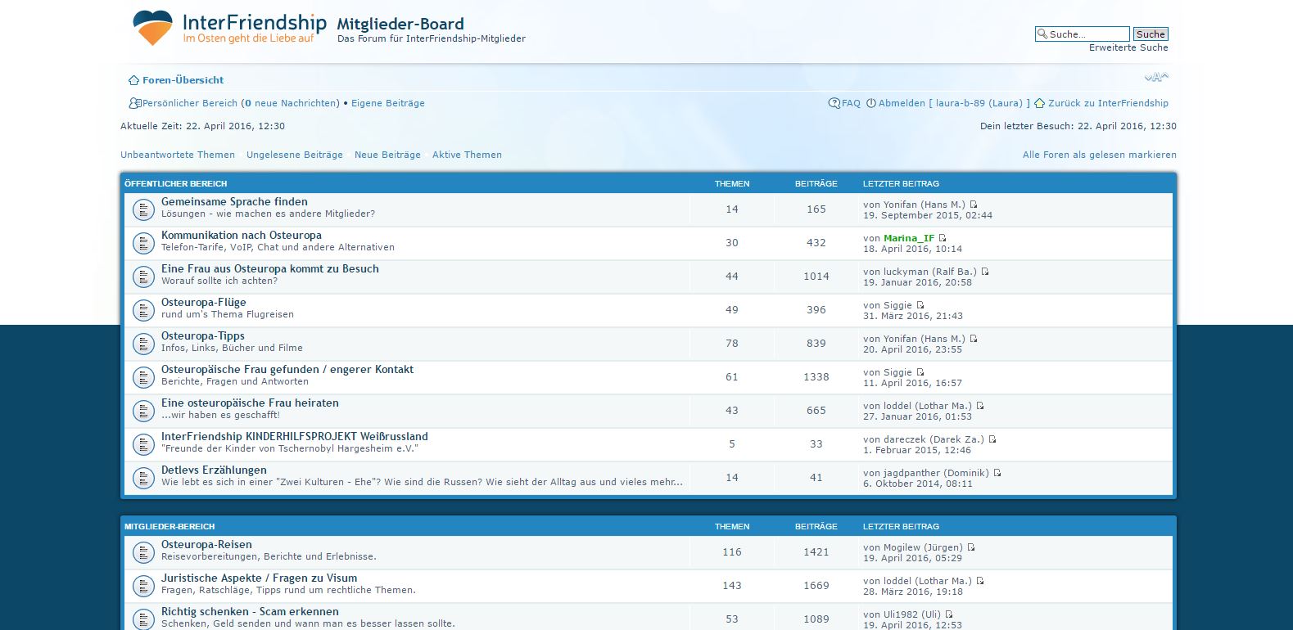Go back via Zurück zu InterFriendship

(1108, 103)
